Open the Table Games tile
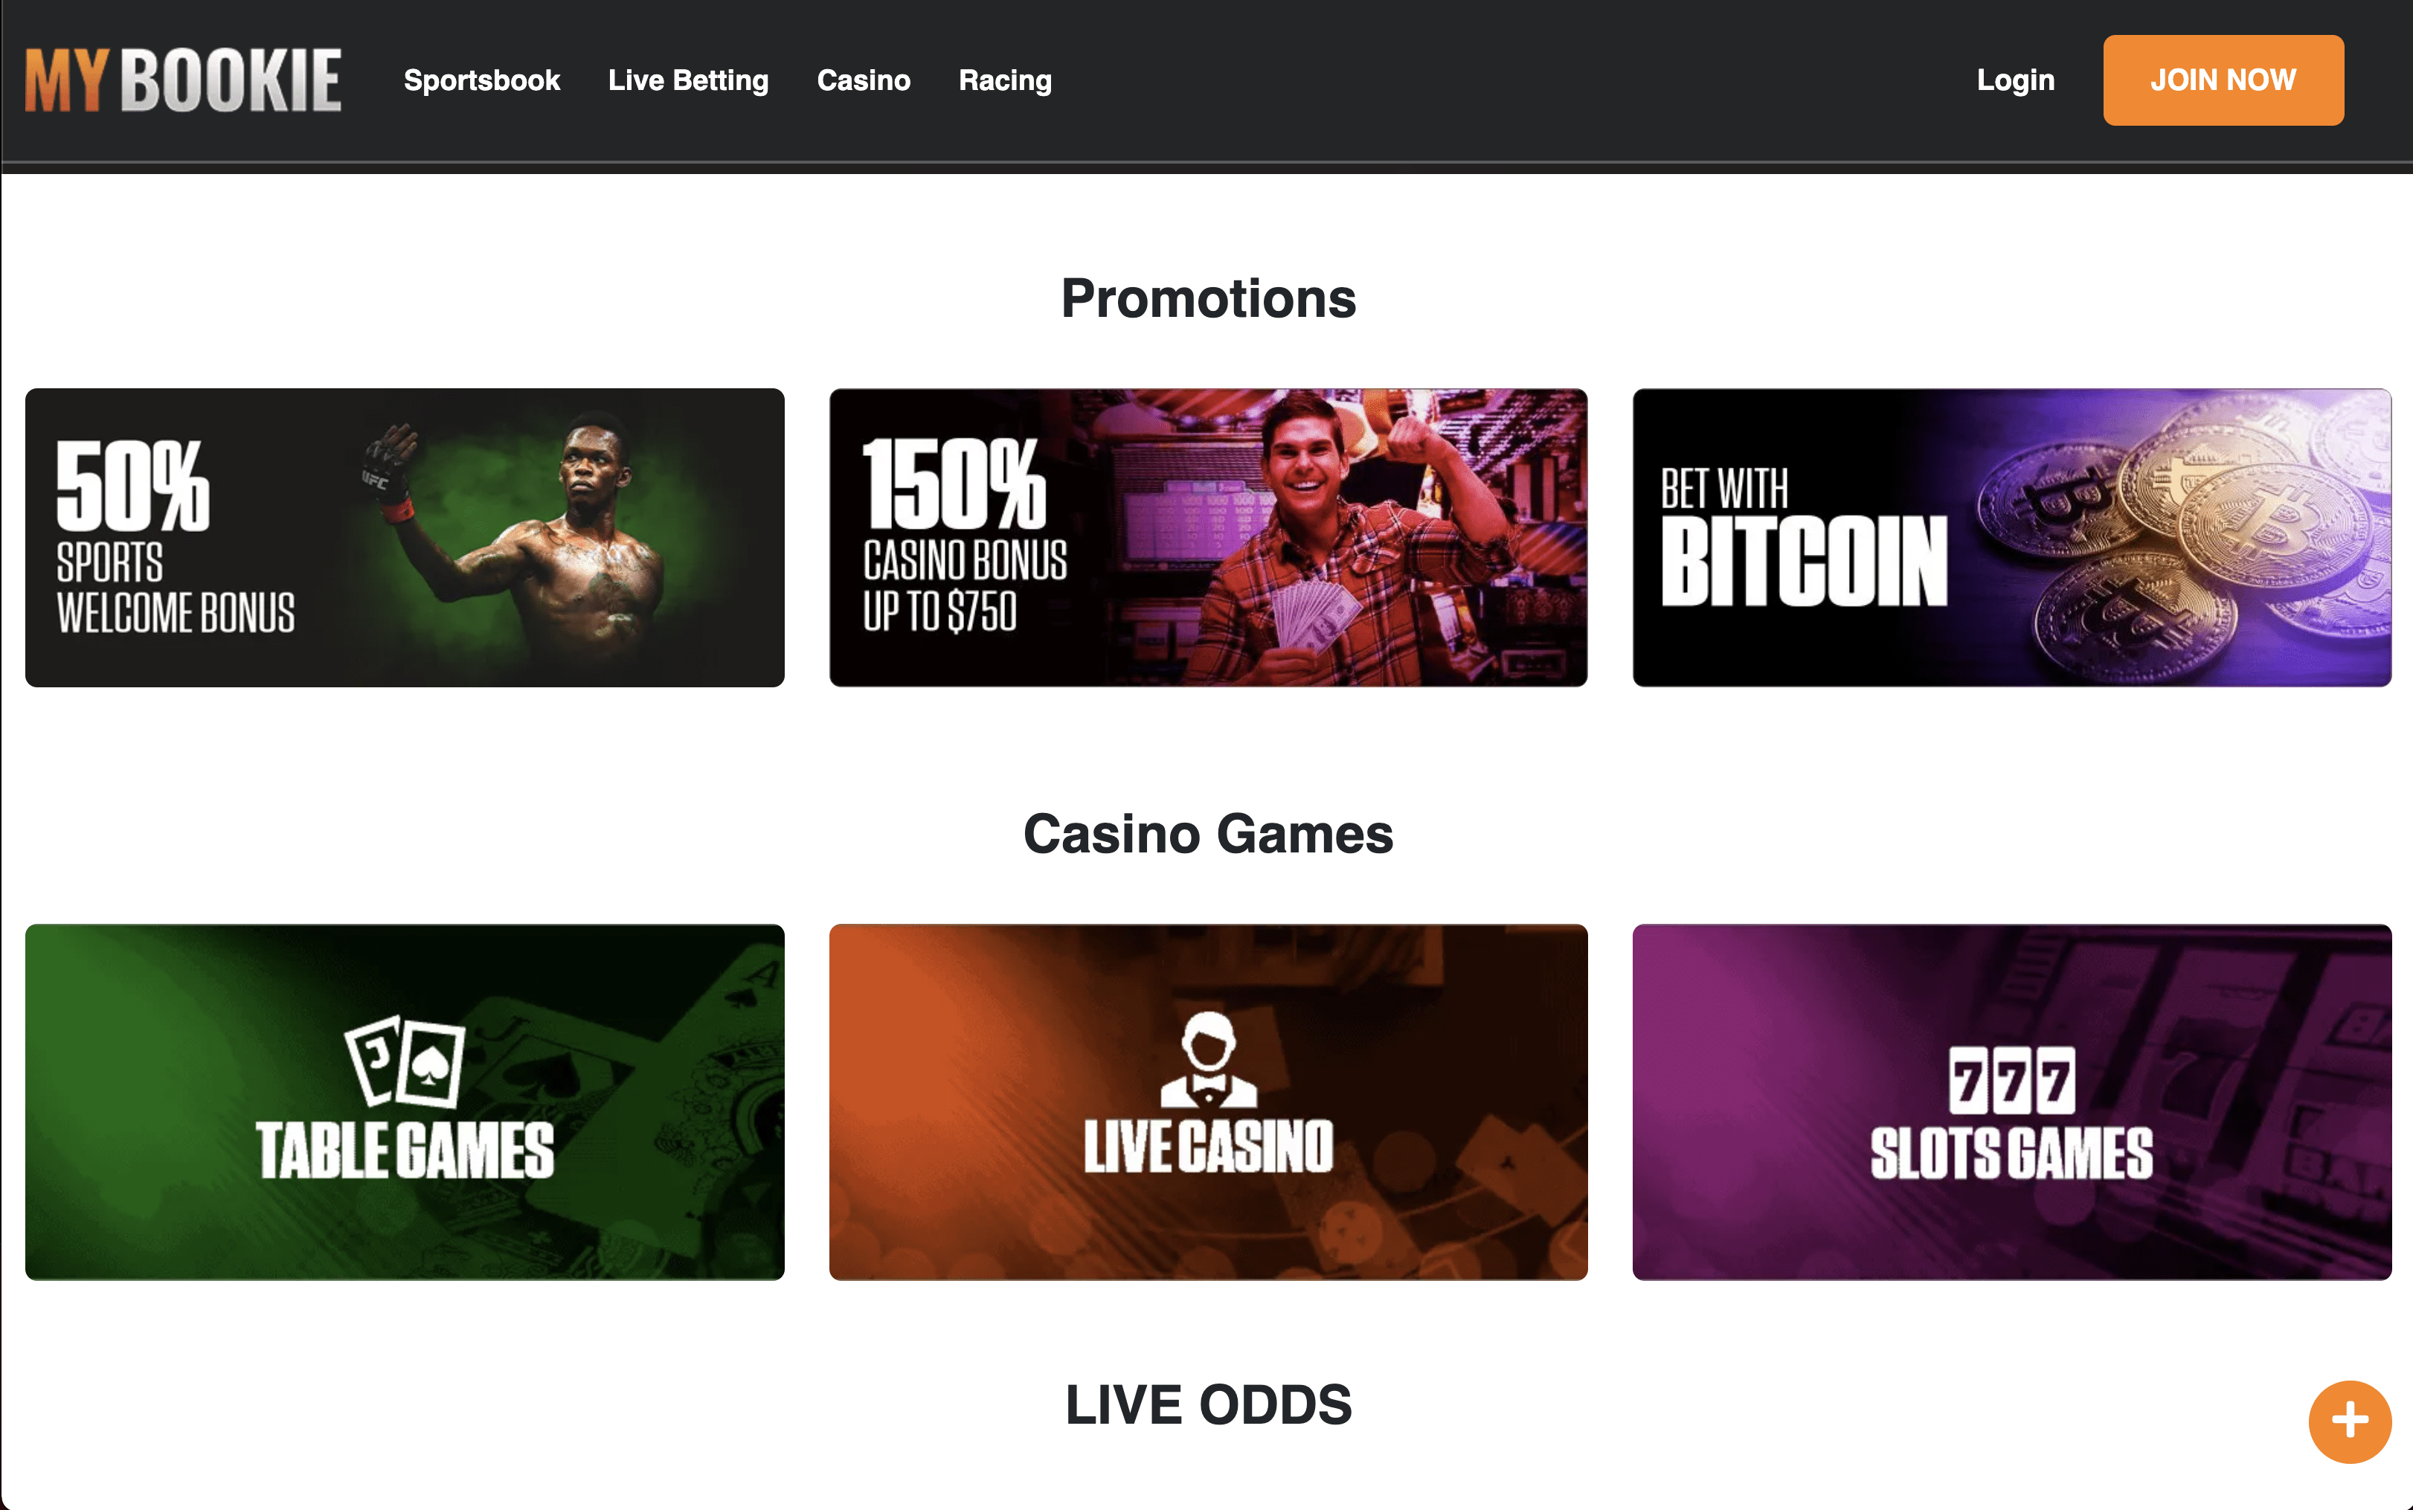The image size is (2413, 1510). pyautogui.click(x=405, y=1102)
